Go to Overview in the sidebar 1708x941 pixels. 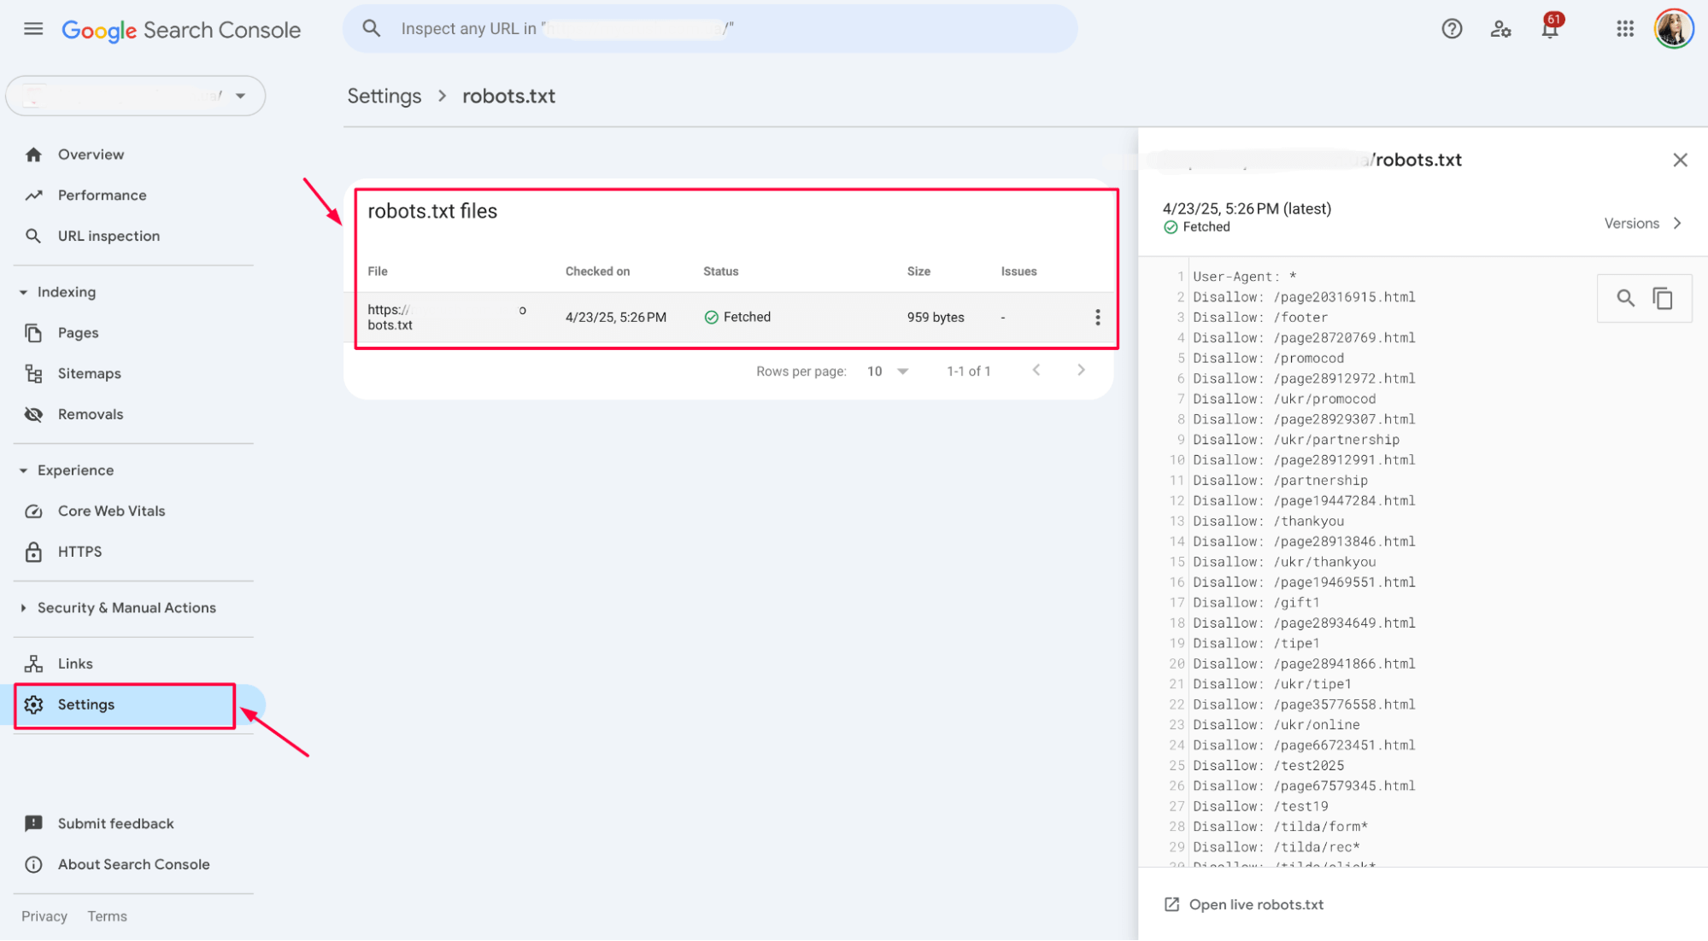91,155
